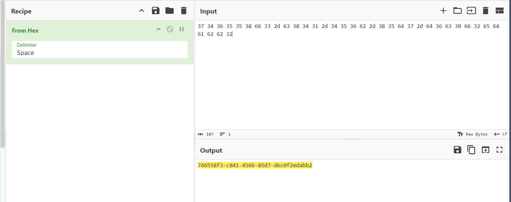
Task: Click the From Hex operation title
Action: [x=25, y=31]
